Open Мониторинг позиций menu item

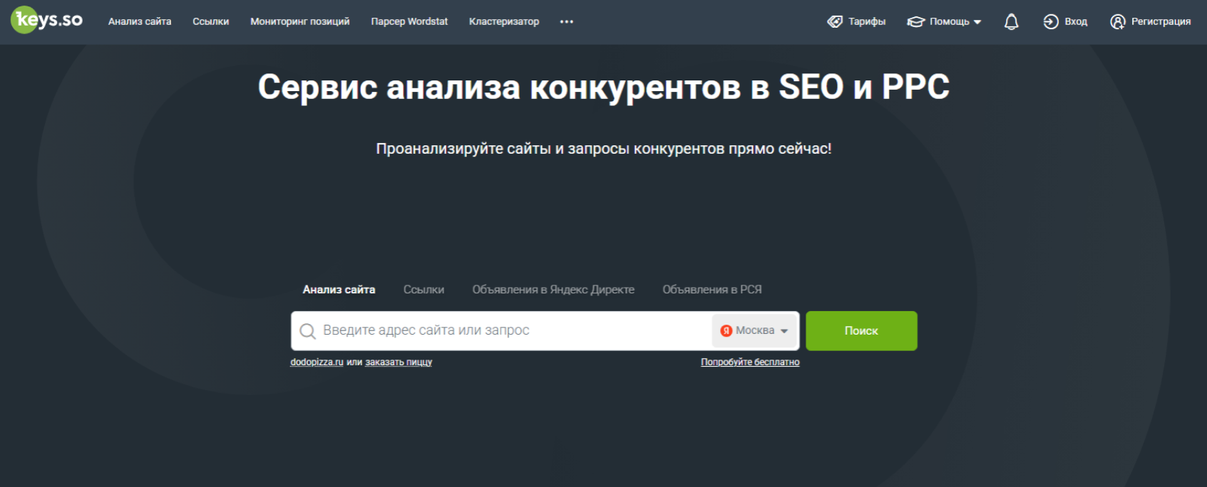pos(300,22)
